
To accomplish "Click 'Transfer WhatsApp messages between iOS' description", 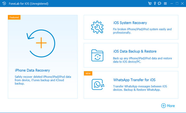I will pyautogui.click(x=140, y=88).
